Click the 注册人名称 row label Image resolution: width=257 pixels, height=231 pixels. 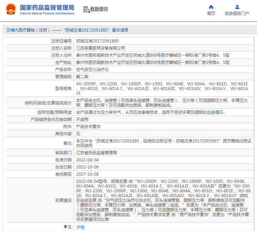[61, 48]
